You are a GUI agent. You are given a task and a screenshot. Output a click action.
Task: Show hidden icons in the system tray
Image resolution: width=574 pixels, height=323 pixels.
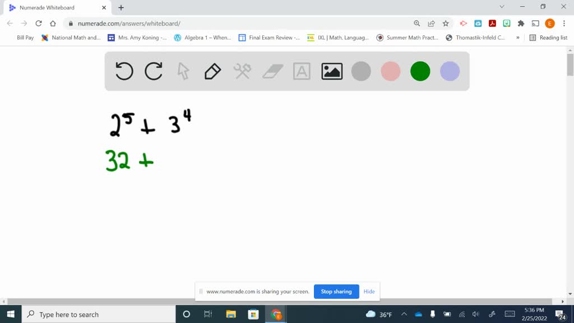pyautogui.click(x=404, y=314)
